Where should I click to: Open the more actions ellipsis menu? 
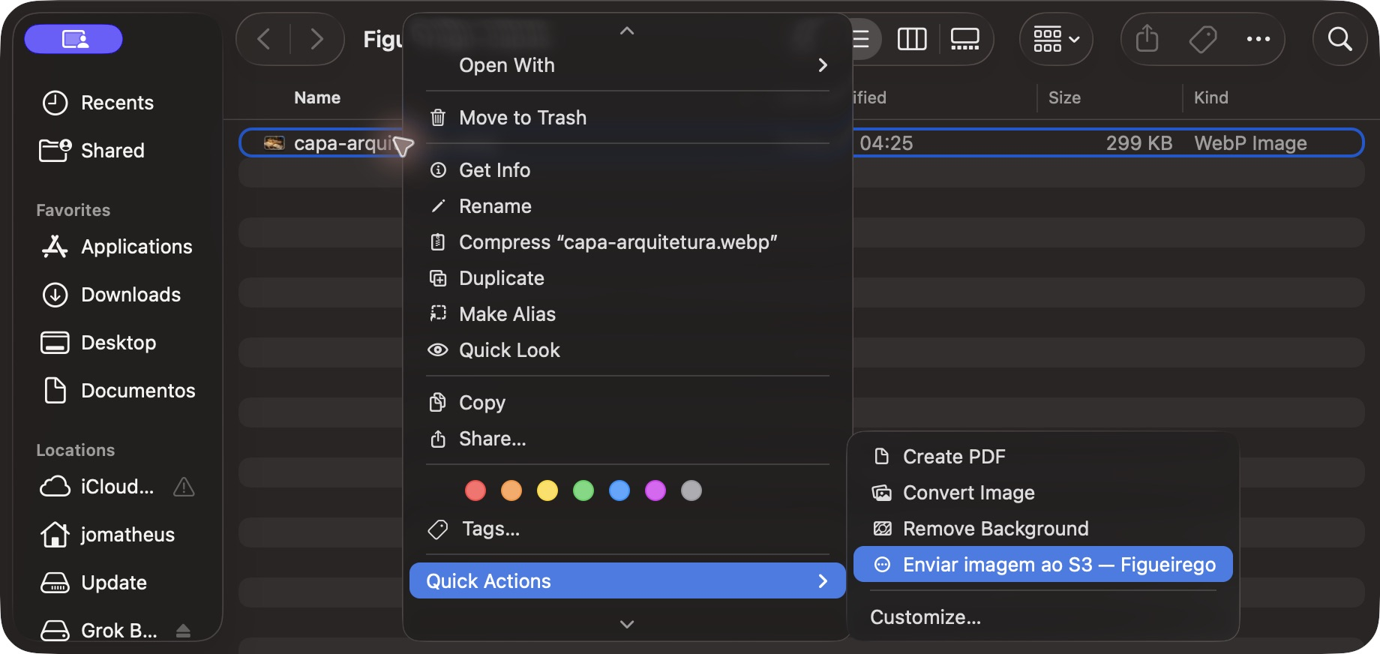1258,39
